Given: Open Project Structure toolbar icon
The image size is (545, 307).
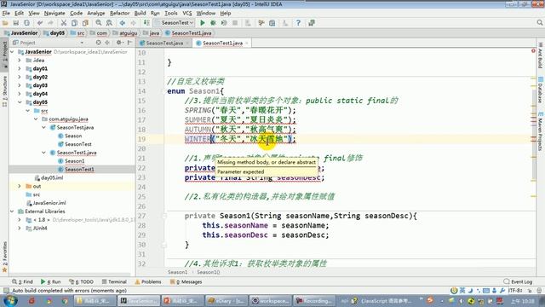Looking at the screenshot, I should [x=272, y=23].
